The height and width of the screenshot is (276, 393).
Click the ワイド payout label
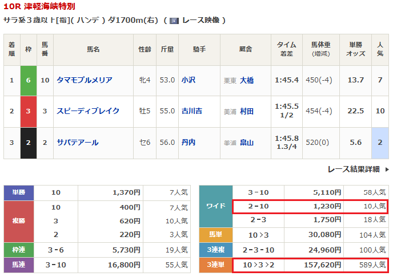[215, 206]
